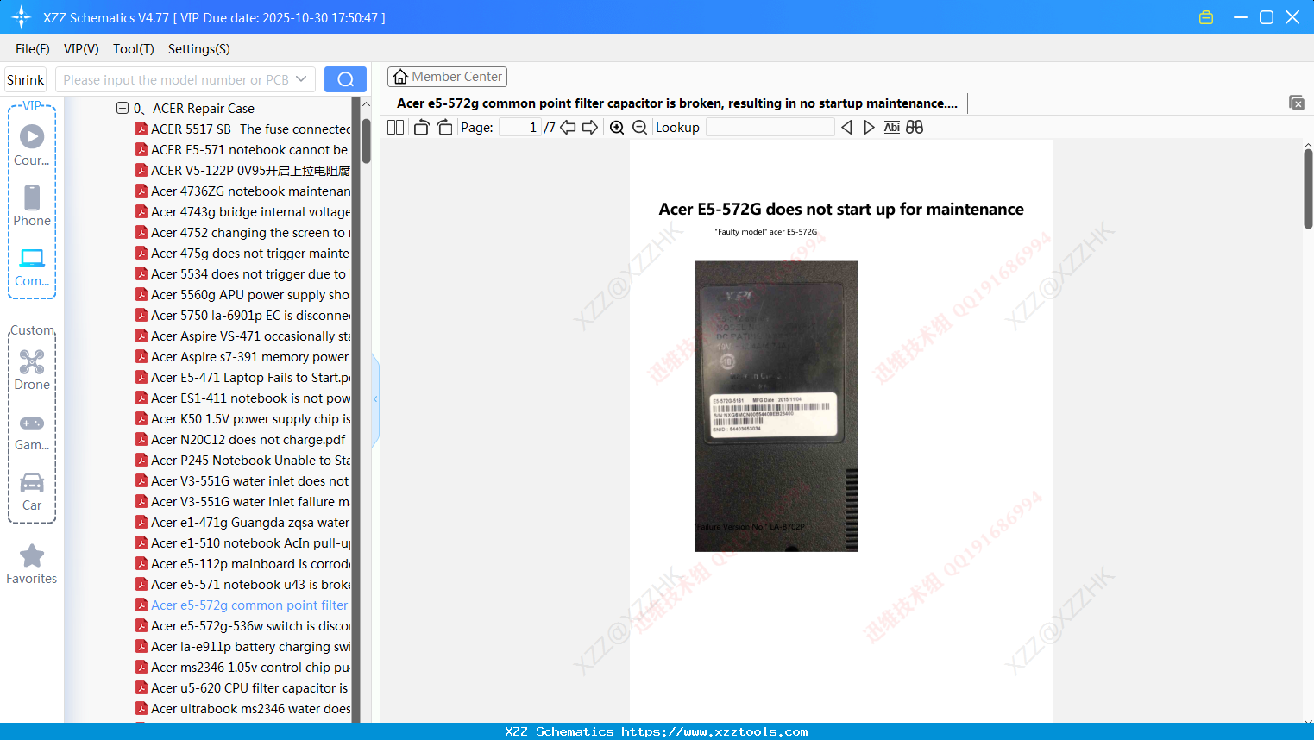The height and width of the screenshot is (740, 1314).
Task: Open Acer N20C12 does not charge.pdf
Action: click(x=242, y=440)
